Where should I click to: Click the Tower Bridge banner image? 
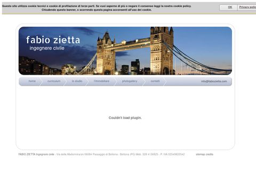(x=125, y=51)
